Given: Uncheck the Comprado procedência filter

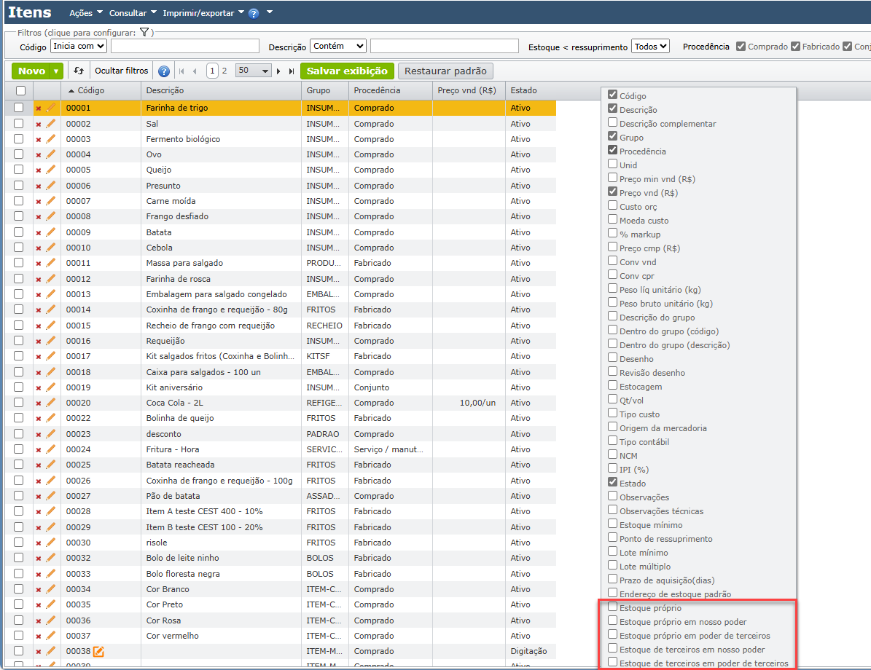Looking at the screenshot, I should point(741,46).
